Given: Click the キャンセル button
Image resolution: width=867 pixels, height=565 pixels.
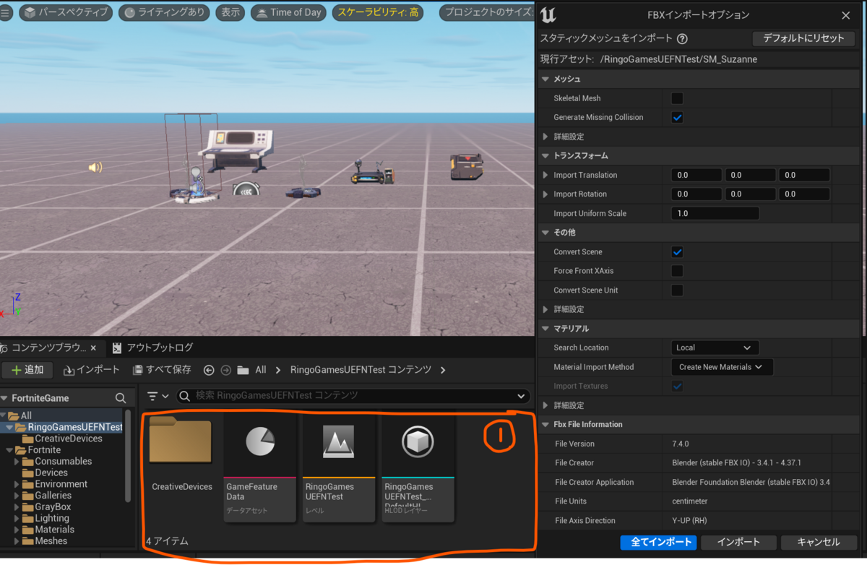Looking at the screenshot, I should [819, 542].
